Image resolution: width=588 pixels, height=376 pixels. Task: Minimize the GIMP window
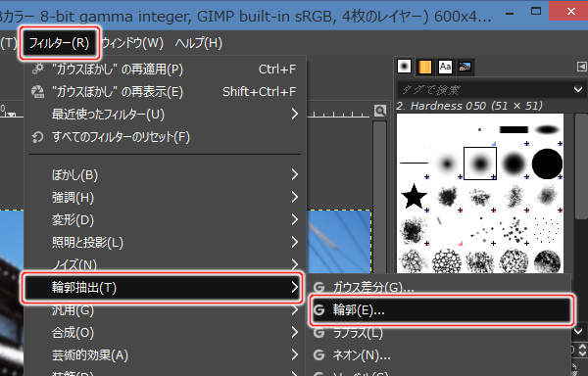tap(510, 14)
